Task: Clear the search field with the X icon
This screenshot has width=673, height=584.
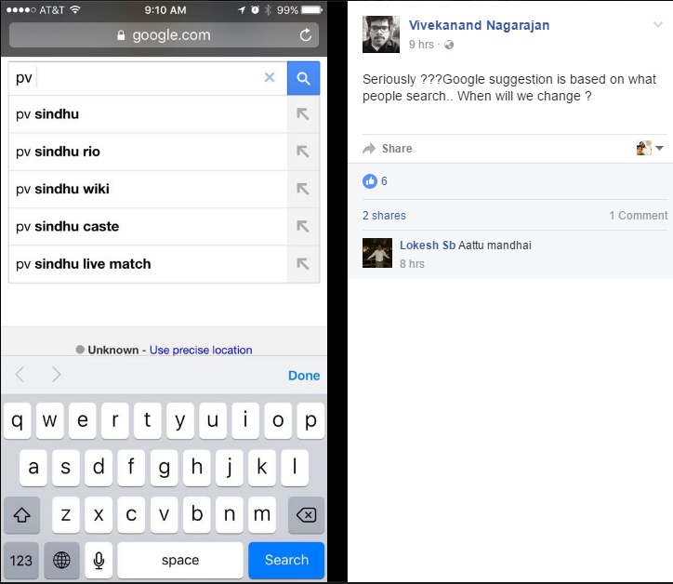Action: (270, 77)
